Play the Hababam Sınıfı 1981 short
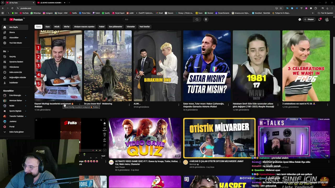Viewport: 335px width, 188px height. [256, 66]
